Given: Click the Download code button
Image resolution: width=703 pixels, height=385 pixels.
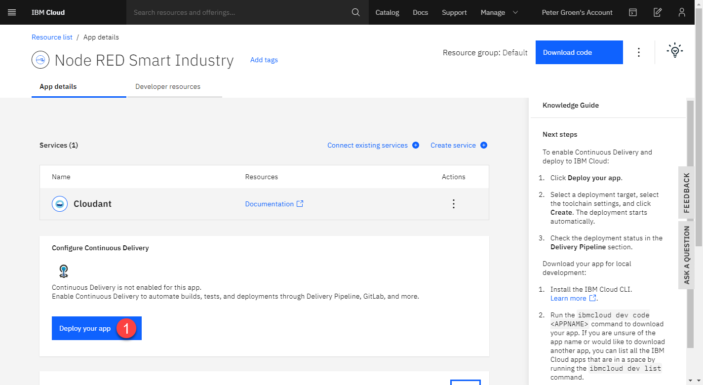Looking at the screenshot, I should click(x=579, y=52).
